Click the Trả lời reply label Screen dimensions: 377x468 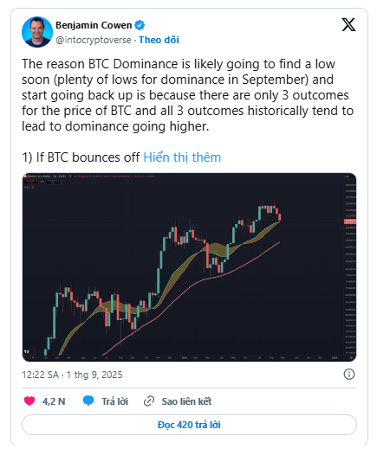pos(114,401)
